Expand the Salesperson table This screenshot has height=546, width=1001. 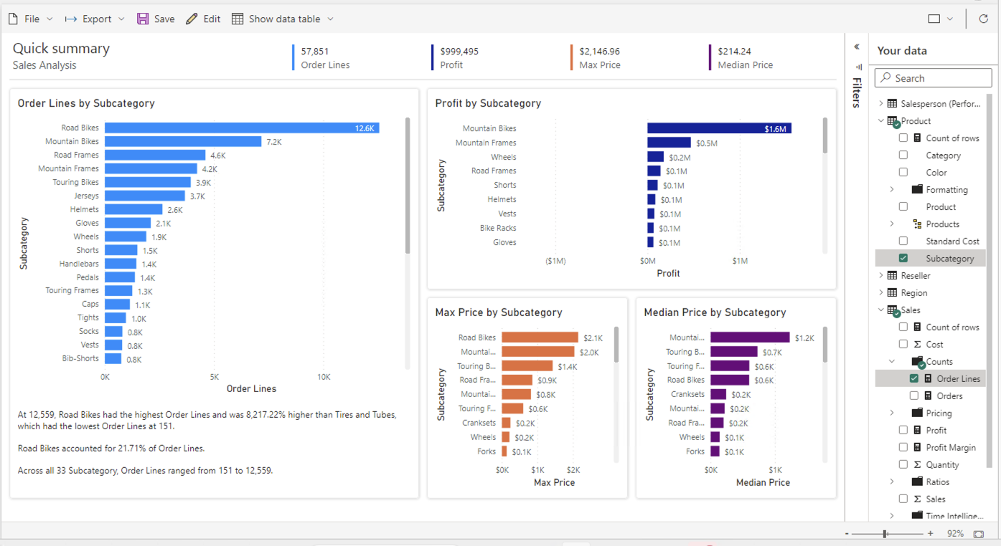tap(881, 104)
